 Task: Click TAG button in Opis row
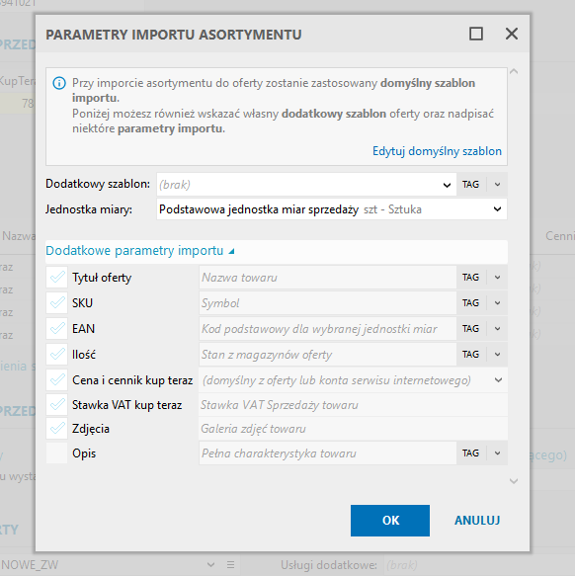(470, 453)
